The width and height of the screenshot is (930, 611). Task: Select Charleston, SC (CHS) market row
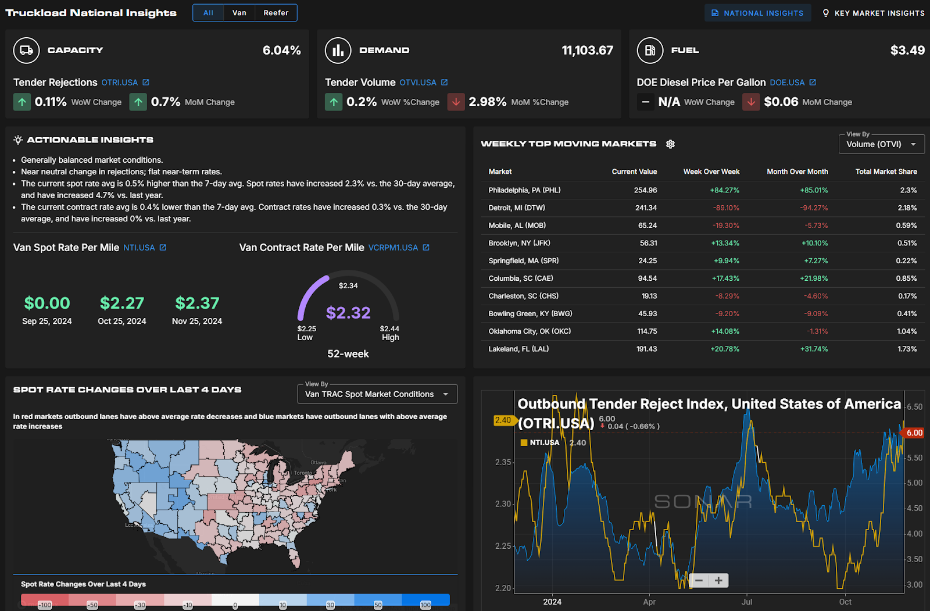click(x=703, y=296)
